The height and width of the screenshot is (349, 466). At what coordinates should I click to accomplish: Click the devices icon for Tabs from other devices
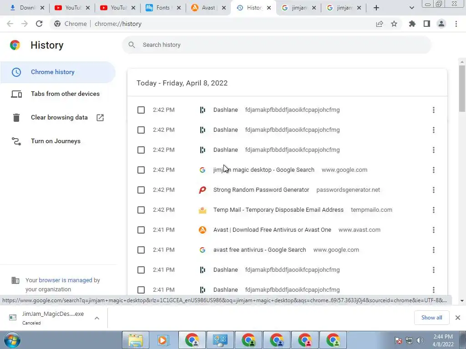click(16, 94)
